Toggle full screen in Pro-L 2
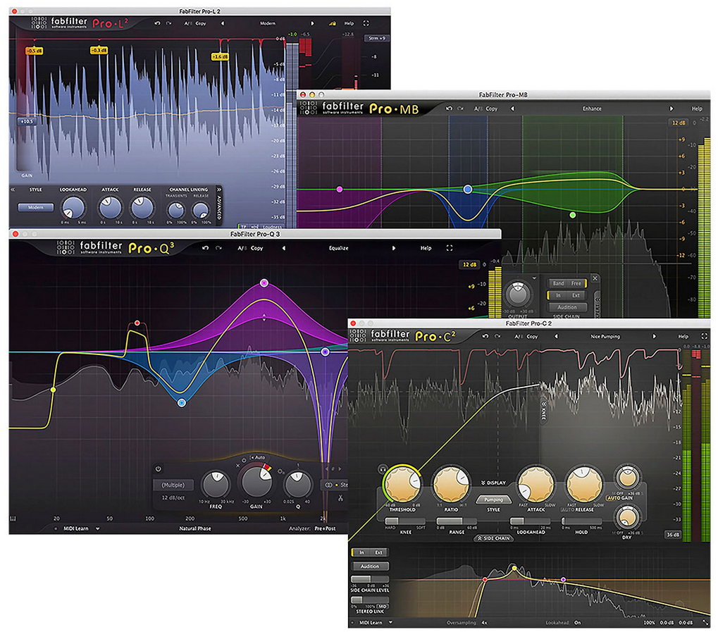The height and width of the screenshot is (632, 718). click(366, 23)
